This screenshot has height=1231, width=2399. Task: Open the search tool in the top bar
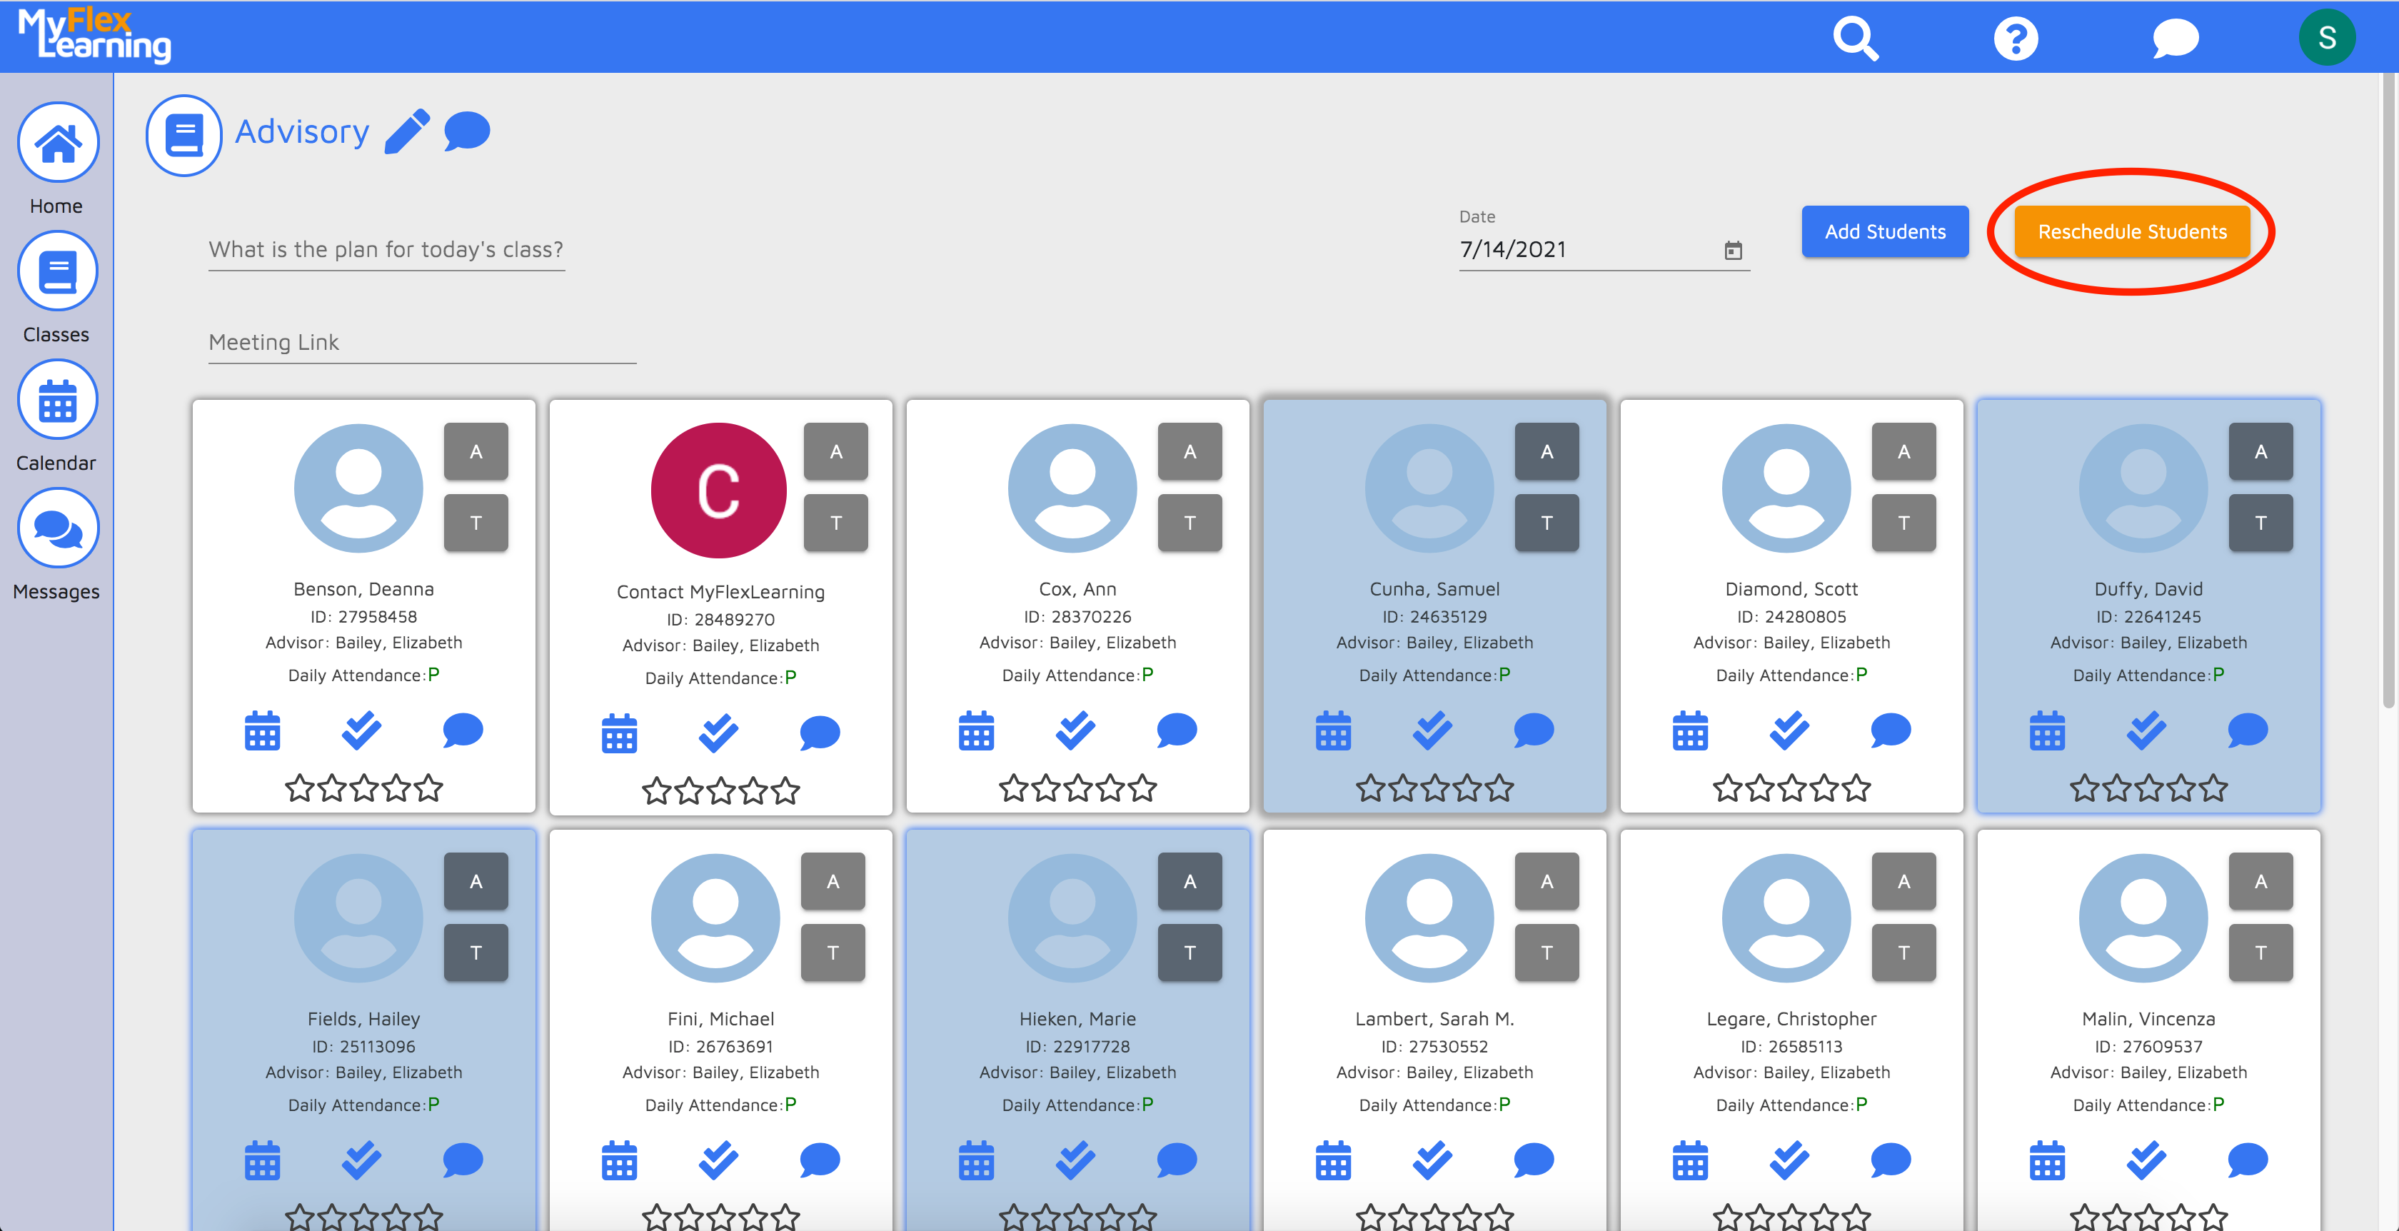coord(1855,38)
